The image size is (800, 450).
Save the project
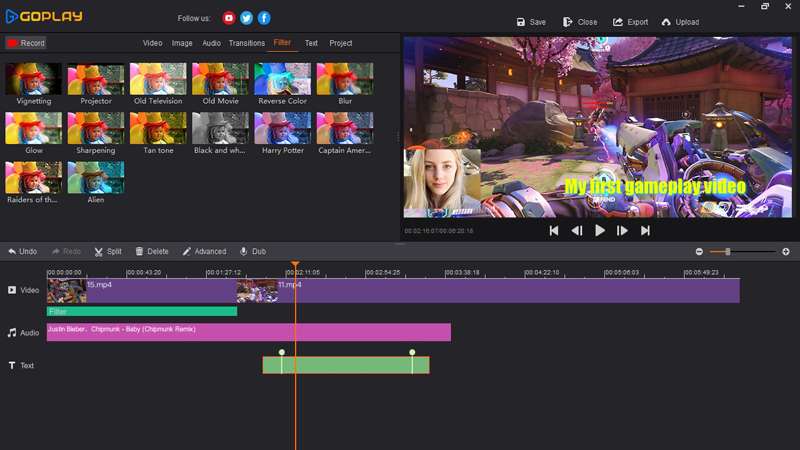531,22
